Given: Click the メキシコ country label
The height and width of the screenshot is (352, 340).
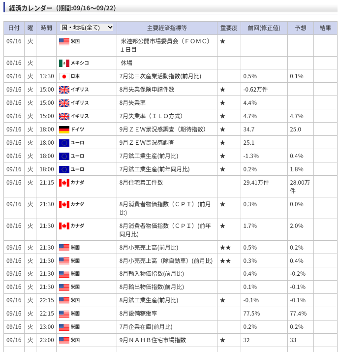Looking at the screenshot, I should point(80,63).
